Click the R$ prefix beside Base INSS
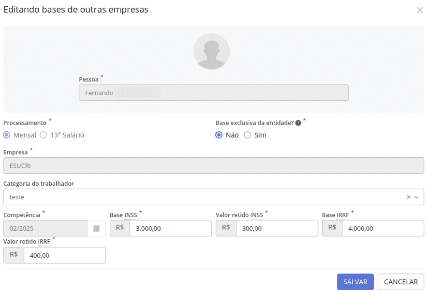 click(119, 228)
